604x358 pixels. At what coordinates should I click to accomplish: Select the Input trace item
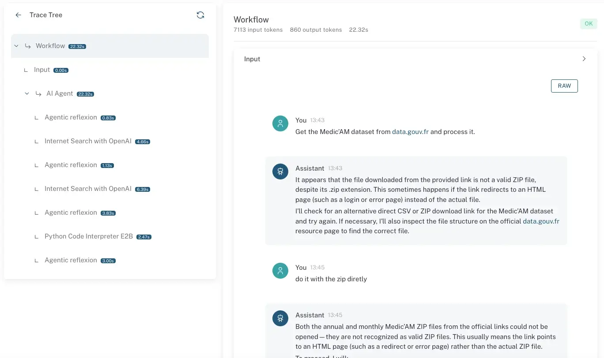point(42,70)
